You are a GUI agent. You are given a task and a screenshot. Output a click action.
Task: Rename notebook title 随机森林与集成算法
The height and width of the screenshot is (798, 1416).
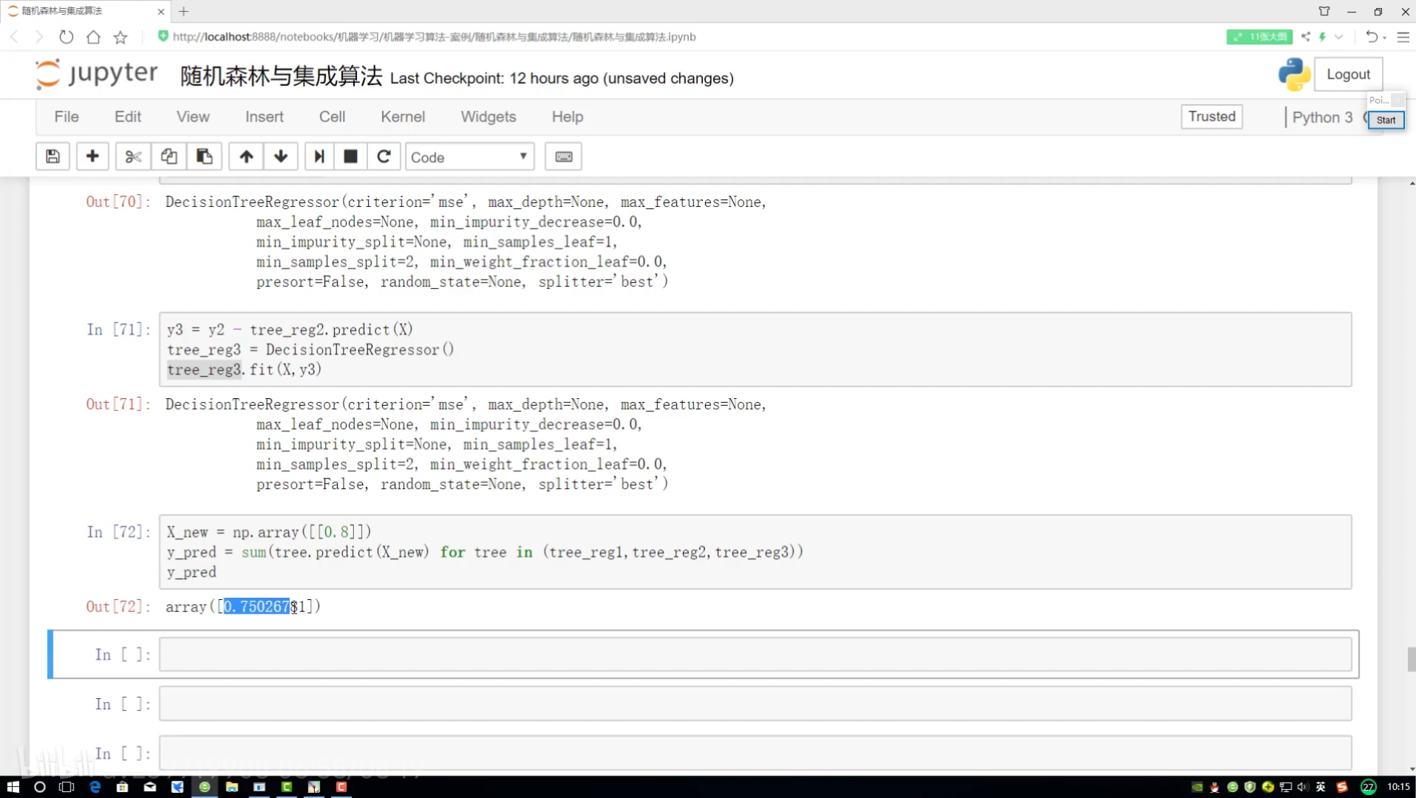tap(281, 76)
